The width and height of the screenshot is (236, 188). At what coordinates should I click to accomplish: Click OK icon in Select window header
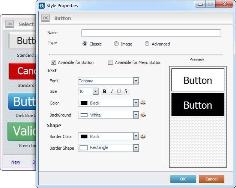pos(10,24)
